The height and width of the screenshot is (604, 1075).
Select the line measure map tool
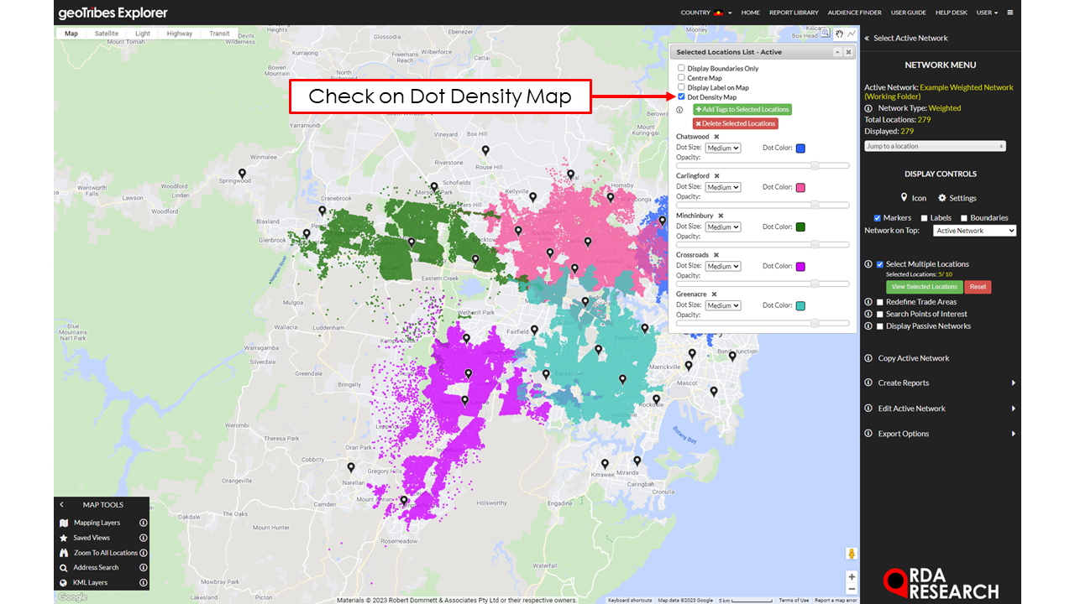[851, 34]
